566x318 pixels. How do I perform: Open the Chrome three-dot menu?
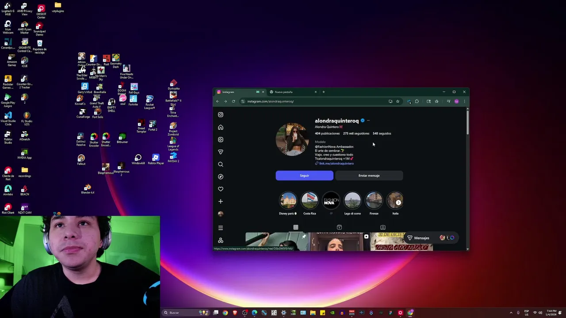pos(464,101)
